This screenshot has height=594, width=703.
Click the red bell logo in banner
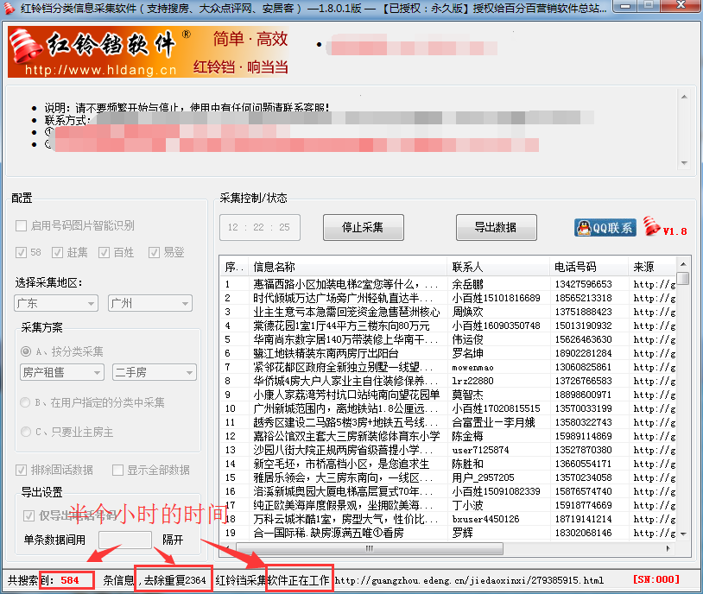point(25,46)
